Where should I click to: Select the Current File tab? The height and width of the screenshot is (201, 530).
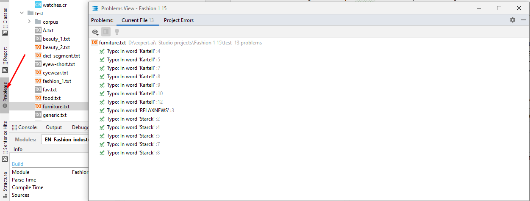137,20
